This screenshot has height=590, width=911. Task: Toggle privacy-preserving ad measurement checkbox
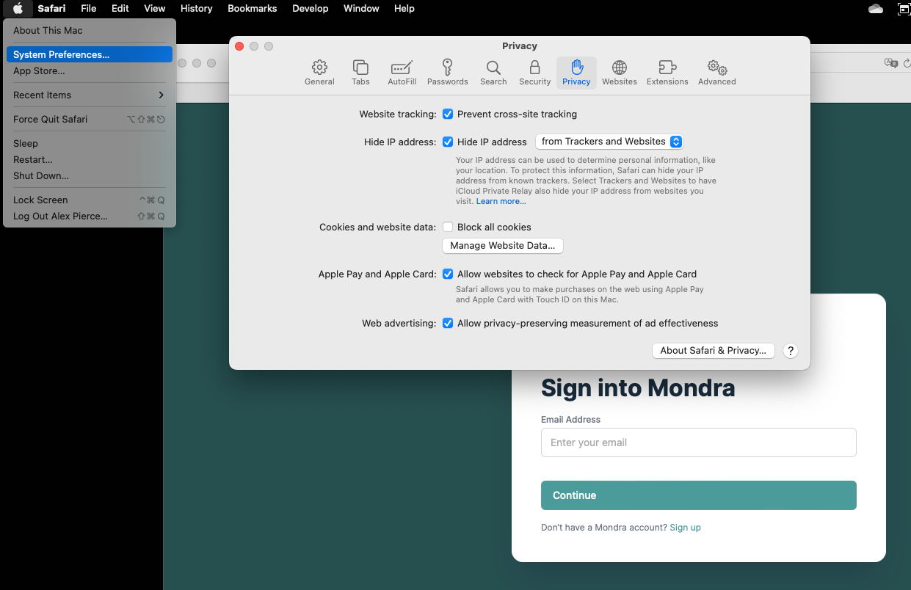[x=448, y=323]
